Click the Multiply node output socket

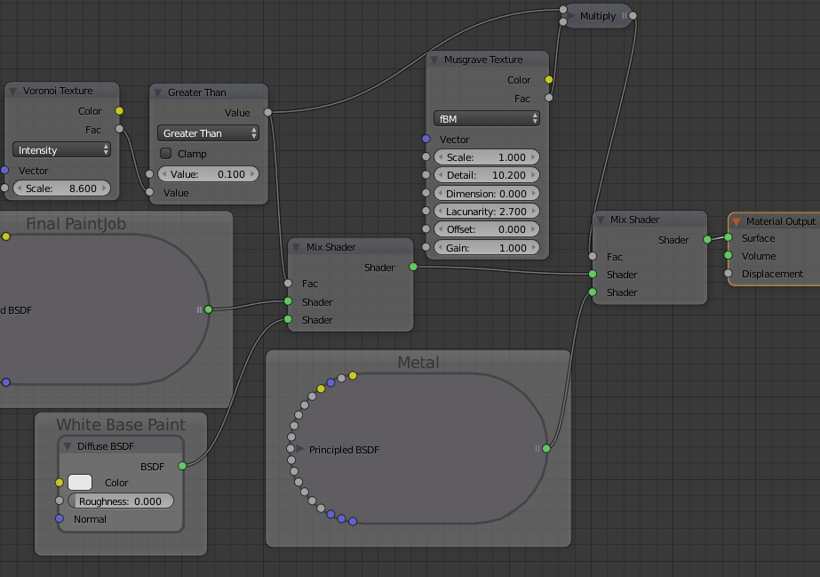(x=633, y=16)
